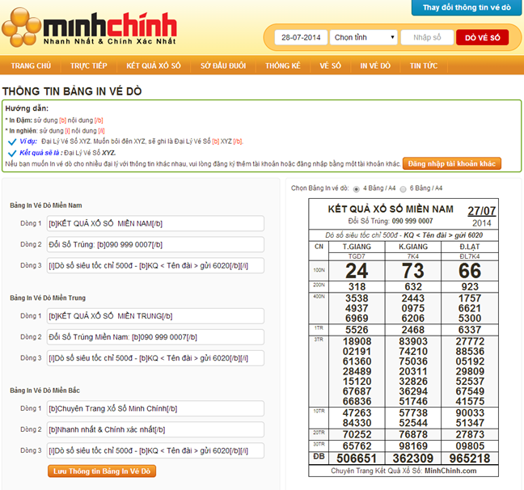Open VÉ SỐ menu item
Viewport: 524px width, 490px height.
(331, 65)
